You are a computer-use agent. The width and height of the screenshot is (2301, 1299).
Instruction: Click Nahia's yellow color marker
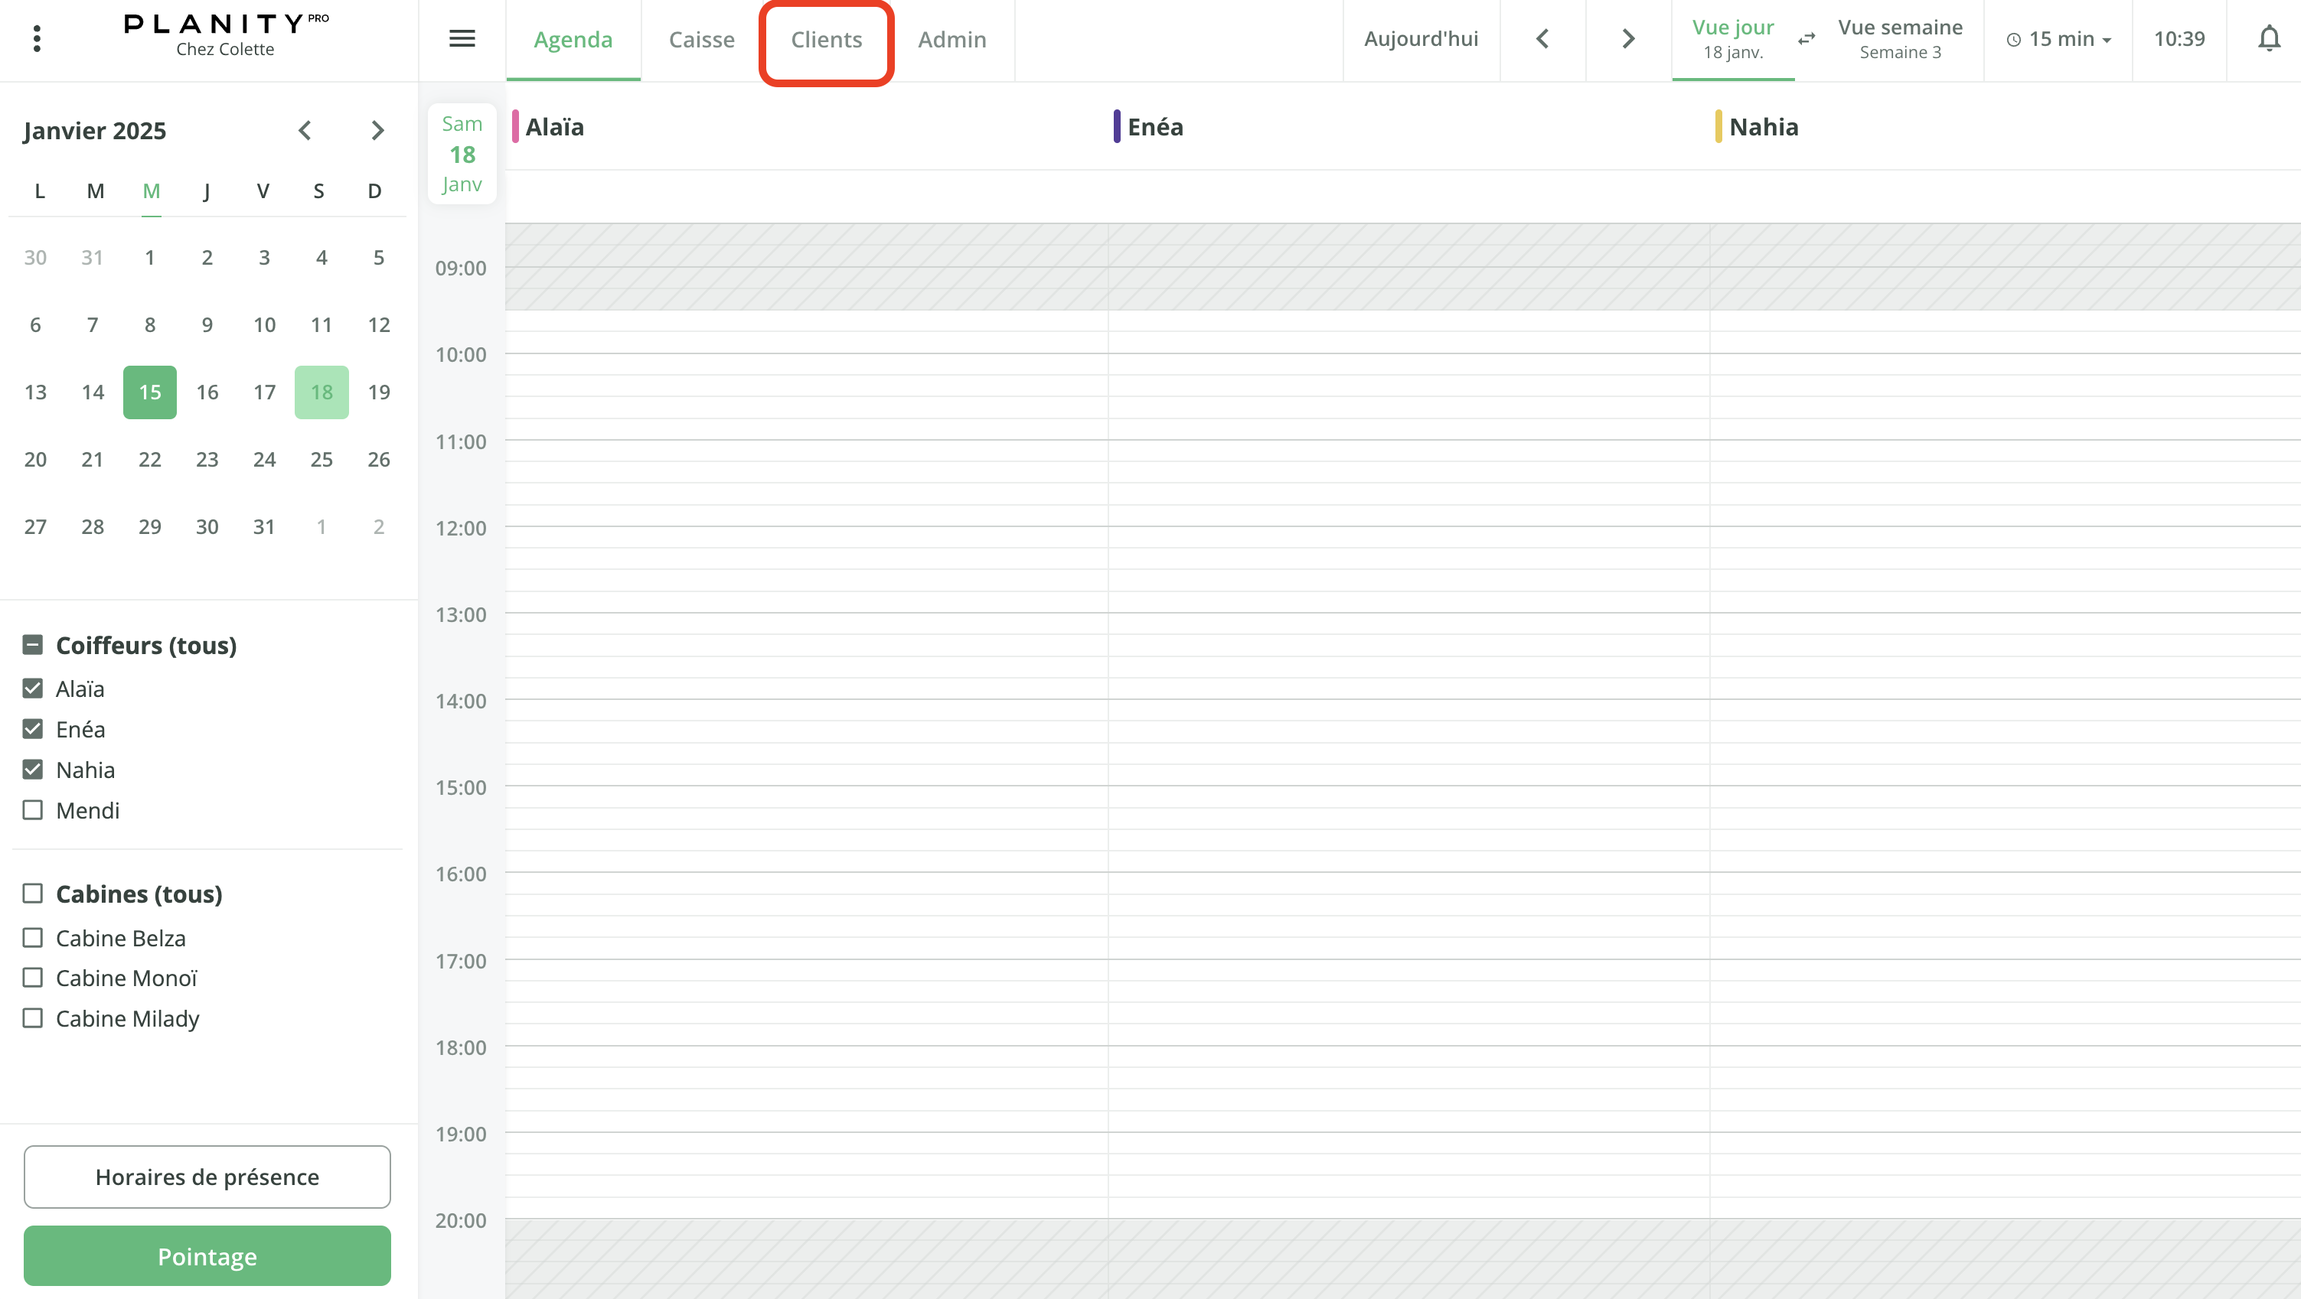tap(1718, 127)
